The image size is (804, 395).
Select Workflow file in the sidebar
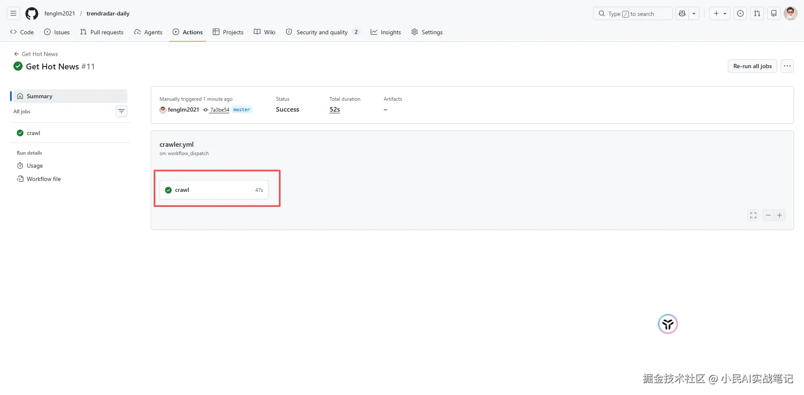pos(44,179)
